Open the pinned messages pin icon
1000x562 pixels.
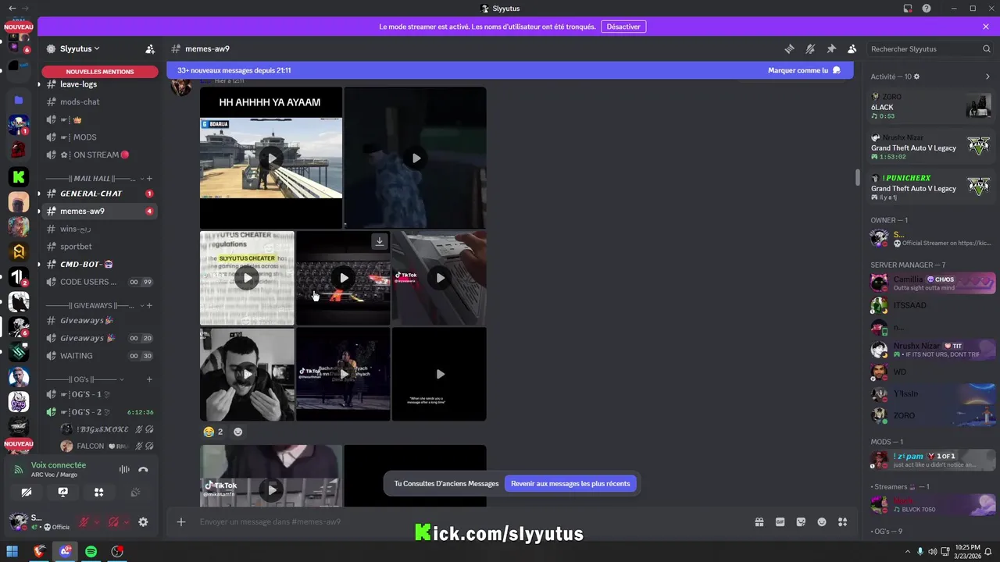pos(831,48)
